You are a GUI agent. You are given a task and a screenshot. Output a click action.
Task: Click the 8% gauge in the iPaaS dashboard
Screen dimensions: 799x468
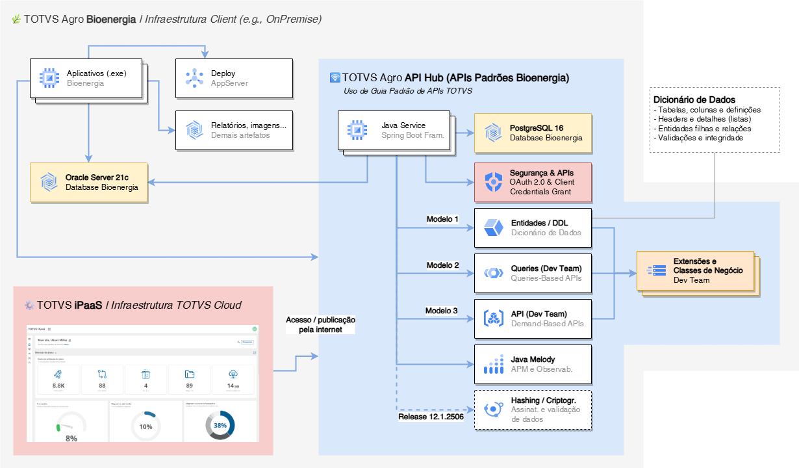point(71,427)
